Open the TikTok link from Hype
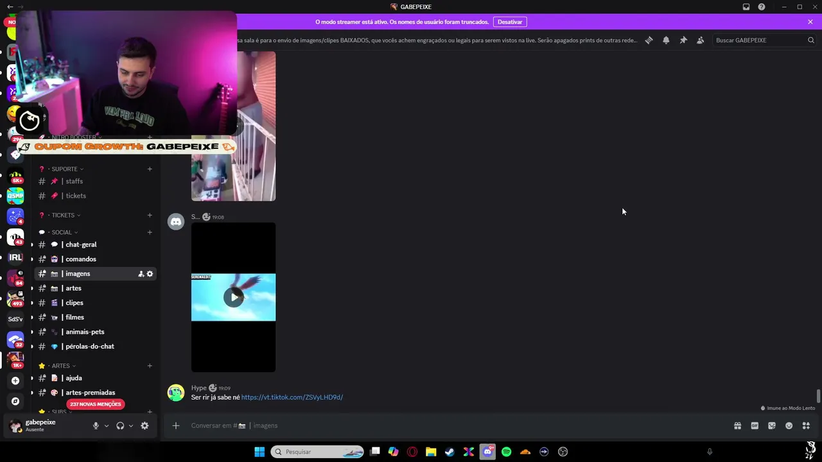The width and height of the screenshot is (822, 462). [292, 397]
